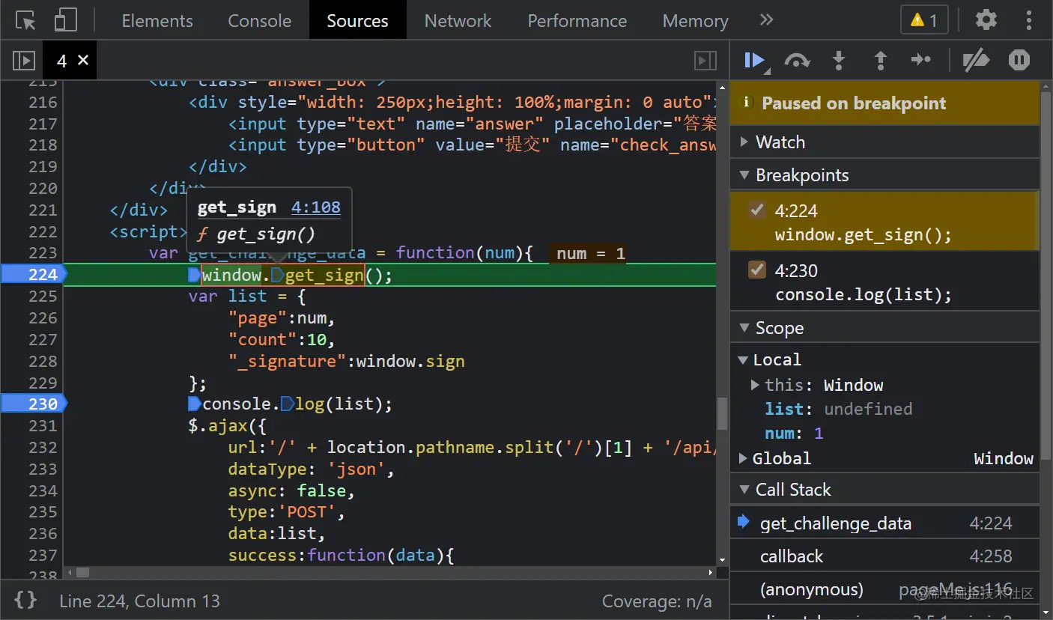Select the (anonymous) call stack frame
Image resolution: width=1053 pixels, height=620 pixels.
[x=884, y=589]
